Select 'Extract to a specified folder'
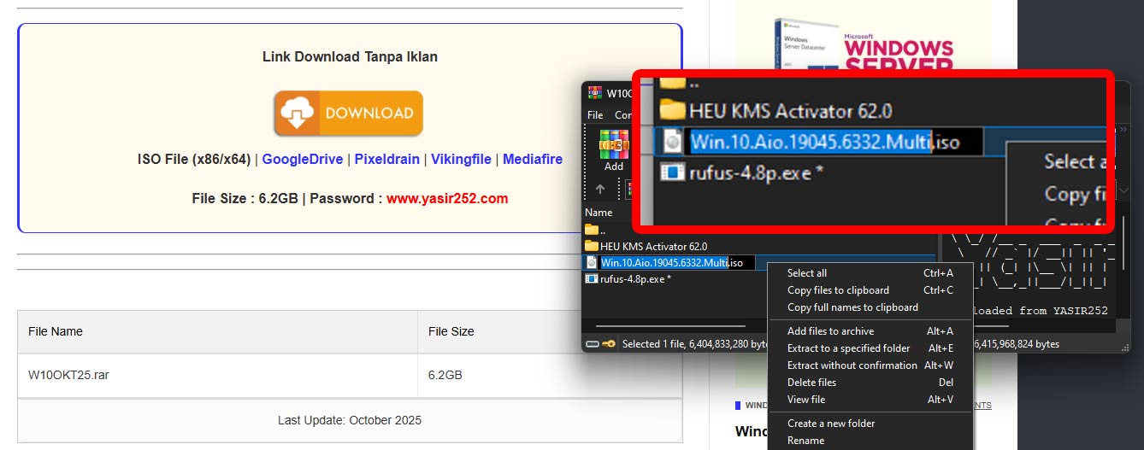The height and width of the screenshot is (450, 1144). 848,348
